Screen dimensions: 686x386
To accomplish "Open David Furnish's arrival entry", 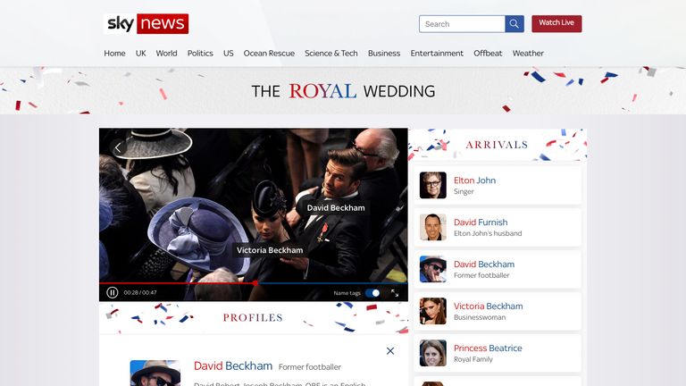I will 498,227.
